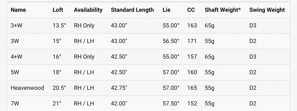The image size is (297, 111).
Task: Click the 56.50° lie value
Action: click(x=171, y=41)
